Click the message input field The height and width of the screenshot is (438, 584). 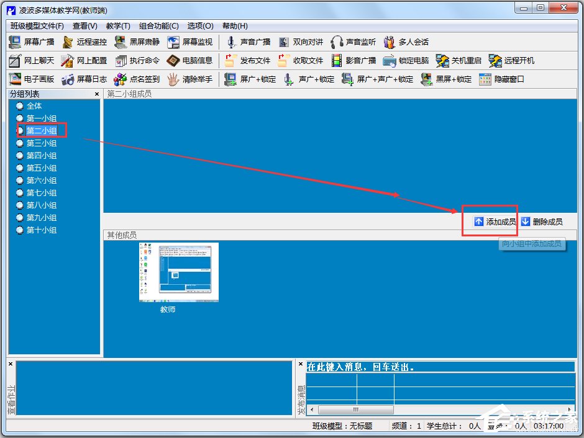440,367
